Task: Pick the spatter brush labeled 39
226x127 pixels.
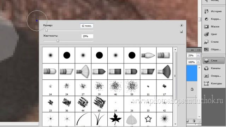Action: [99, 88]
